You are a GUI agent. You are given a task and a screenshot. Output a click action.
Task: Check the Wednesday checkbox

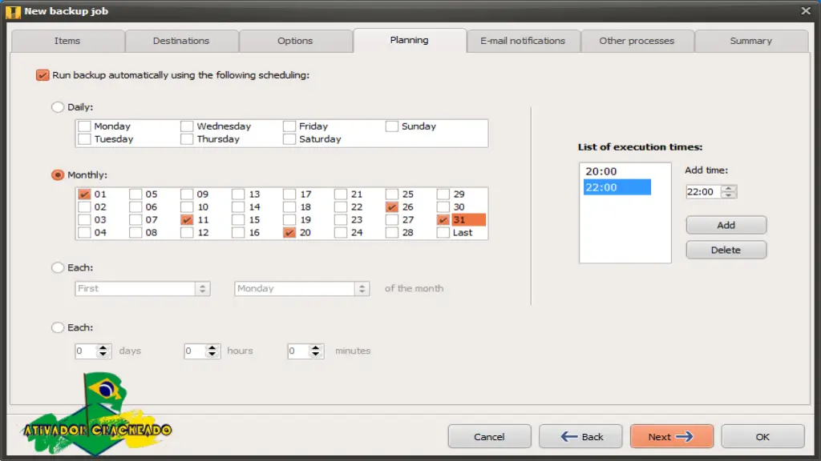coord(187,126)
